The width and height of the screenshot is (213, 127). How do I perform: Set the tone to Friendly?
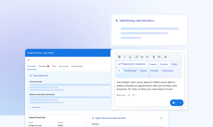tap(154, 71)
